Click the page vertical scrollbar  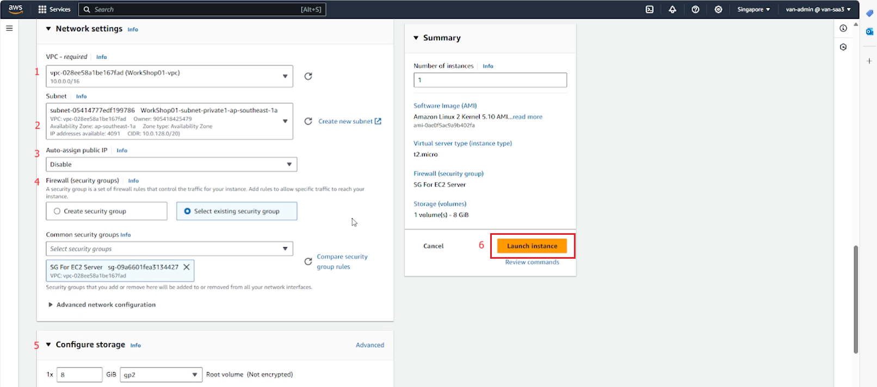pyautogui.click(x=856, y=299)
